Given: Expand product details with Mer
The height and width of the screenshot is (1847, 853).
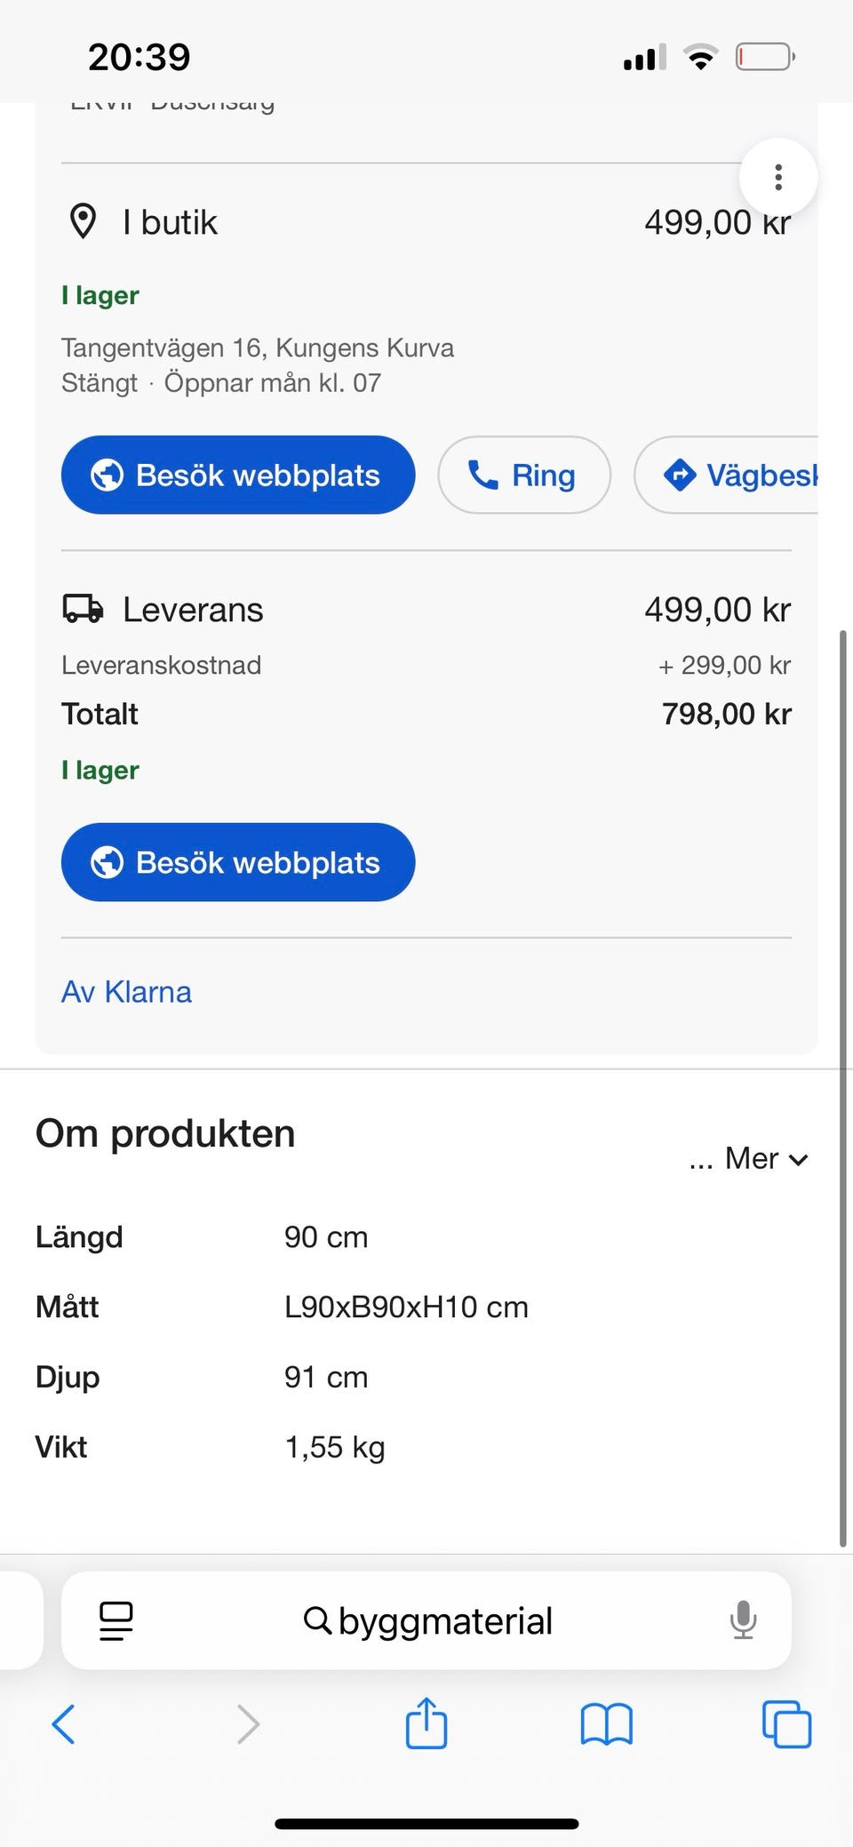Looking at the screenshot, I should click(749, 1159).
